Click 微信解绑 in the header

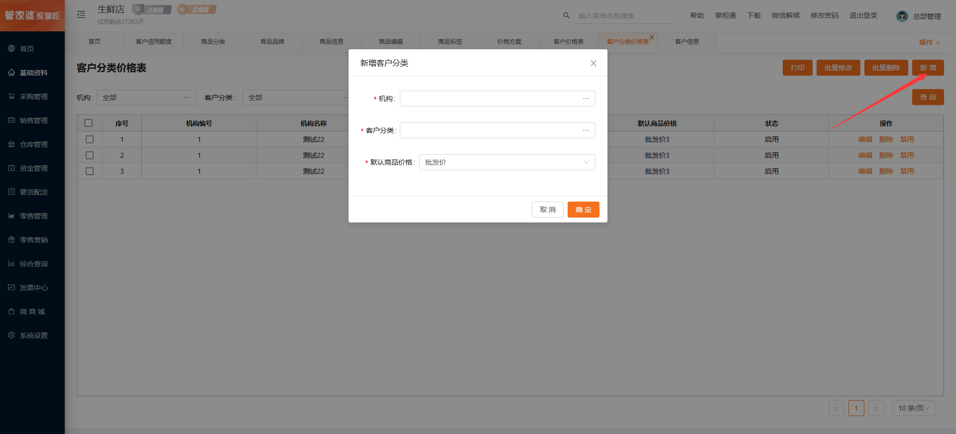click(x=786, y=15)
